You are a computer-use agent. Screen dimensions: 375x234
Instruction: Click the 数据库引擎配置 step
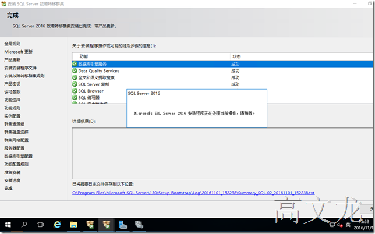pyautogui.click(x=19, y=156)
